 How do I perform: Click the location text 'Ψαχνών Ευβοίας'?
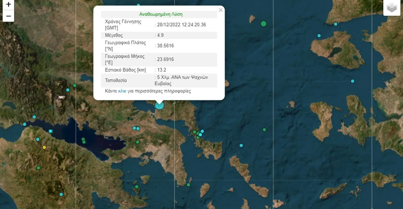pyautogui.click(x=181, y=81)
